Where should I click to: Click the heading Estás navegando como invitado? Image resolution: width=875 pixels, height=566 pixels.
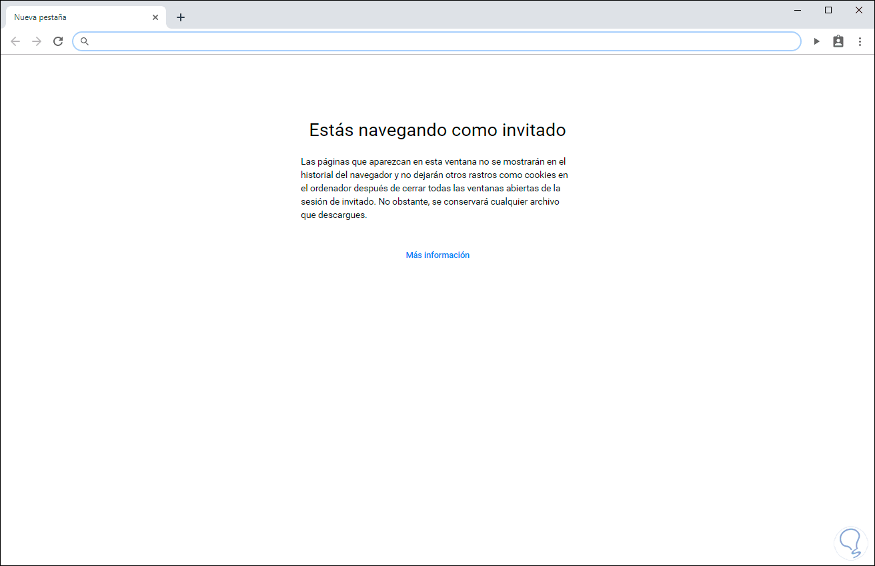click(437, 130)
